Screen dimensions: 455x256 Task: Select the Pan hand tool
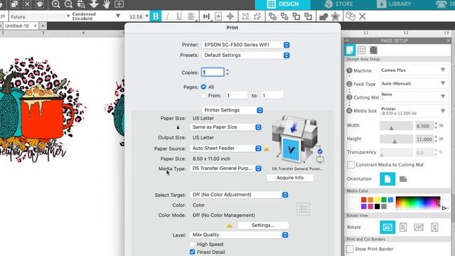tap(107, 4)
